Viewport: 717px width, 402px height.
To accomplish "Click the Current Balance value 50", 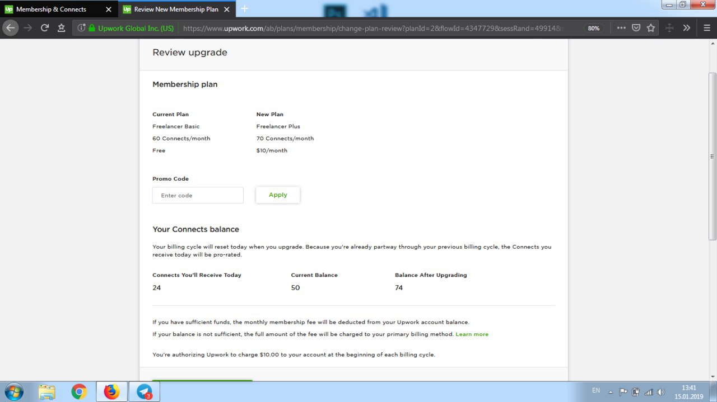I will click(x=295, y=288).
